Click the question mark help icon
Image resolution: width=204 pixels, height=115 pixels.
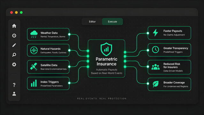point(14,85)
